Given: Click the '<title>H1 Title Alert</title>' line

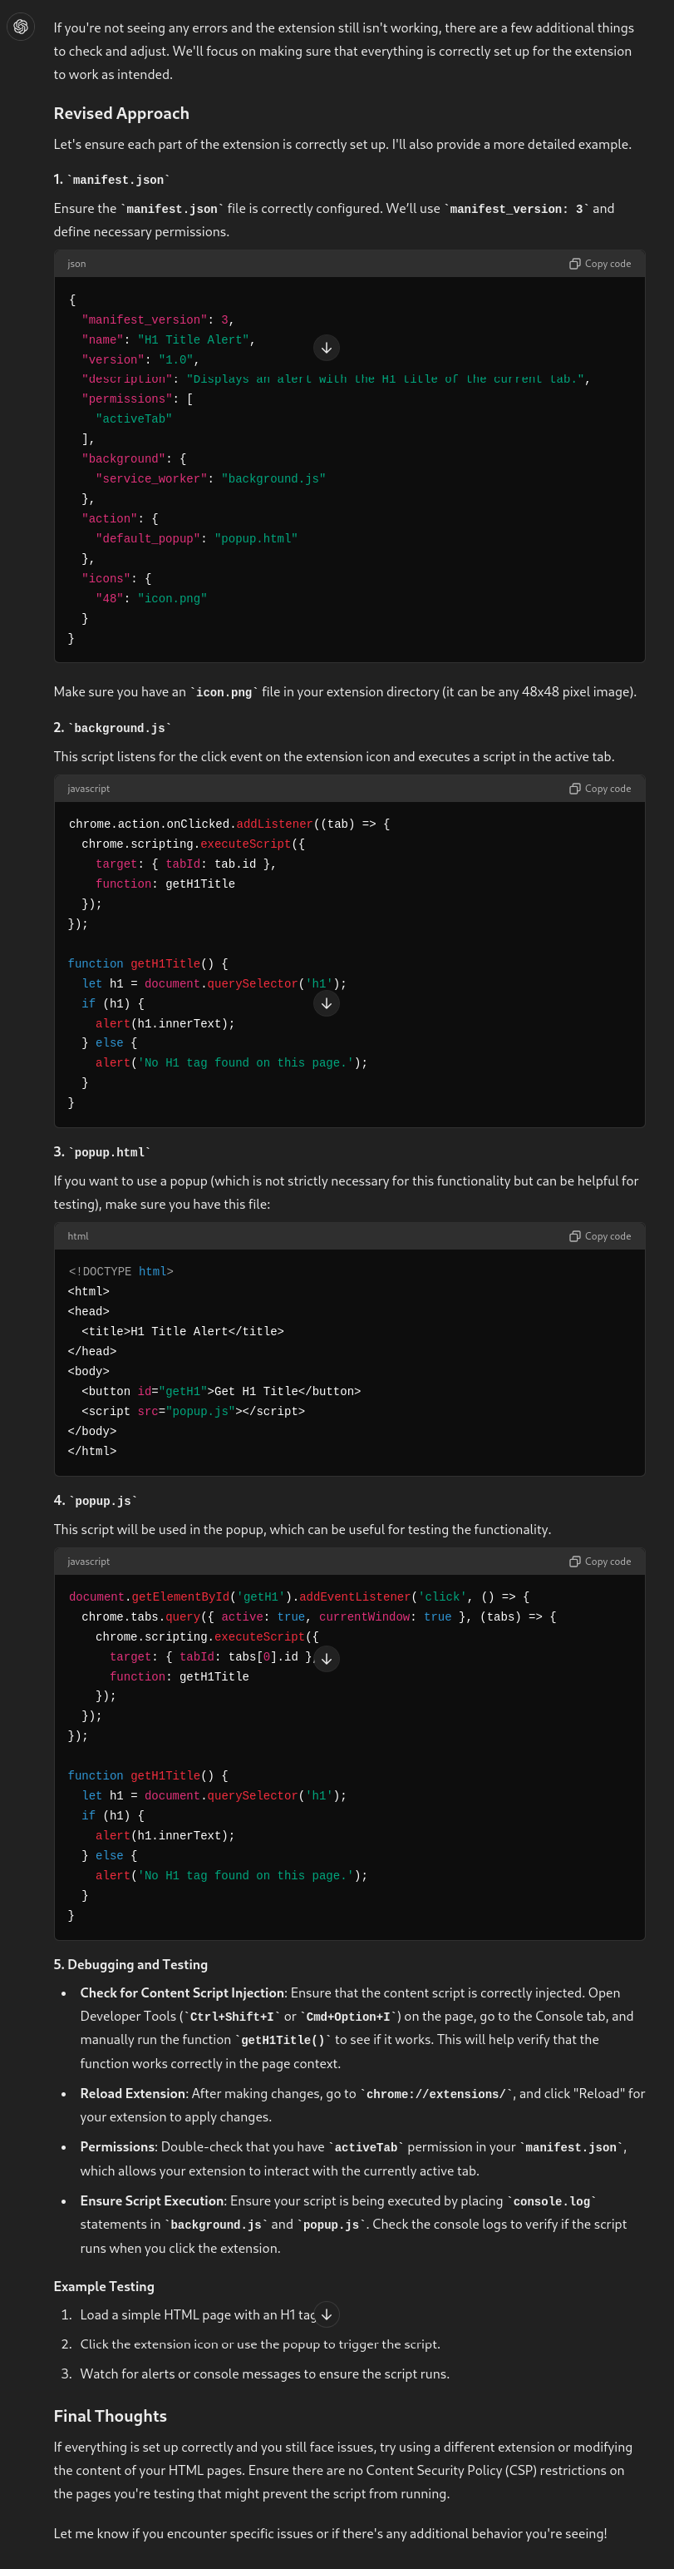Looking at the screenshot, I should pos(182,1331).
